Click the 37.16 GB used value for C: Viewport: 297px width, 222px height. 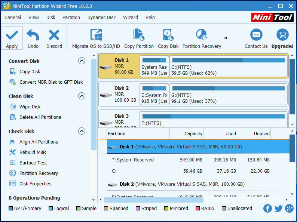point(226,171)
